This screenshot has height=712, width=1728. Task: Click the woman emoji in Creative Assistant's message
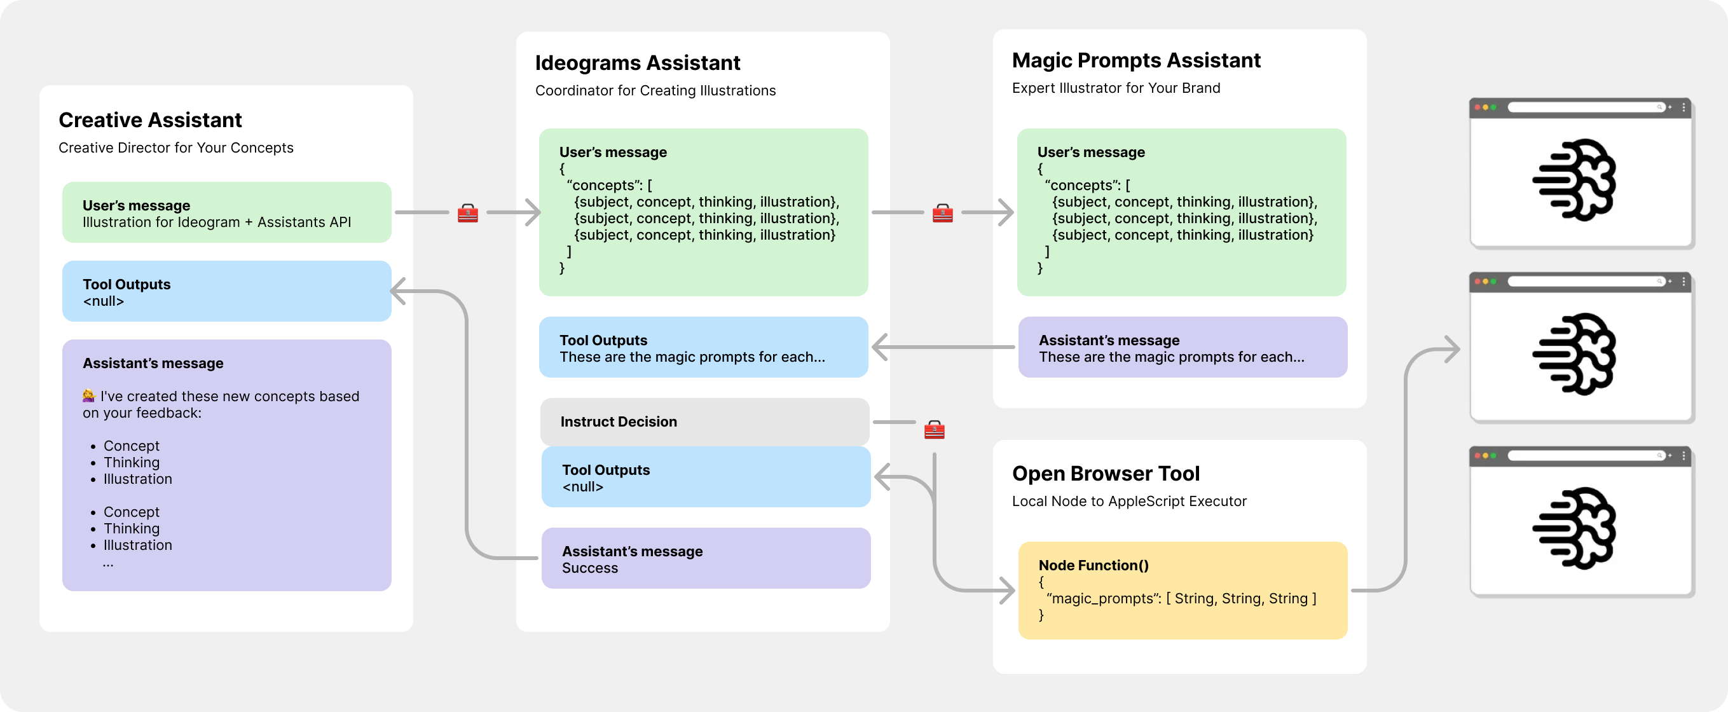(x=88, y=396)
